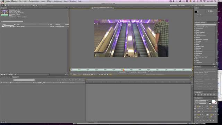Open Effect menu
The height and width of the screenshot is (125, 222).
pos(49,1)
